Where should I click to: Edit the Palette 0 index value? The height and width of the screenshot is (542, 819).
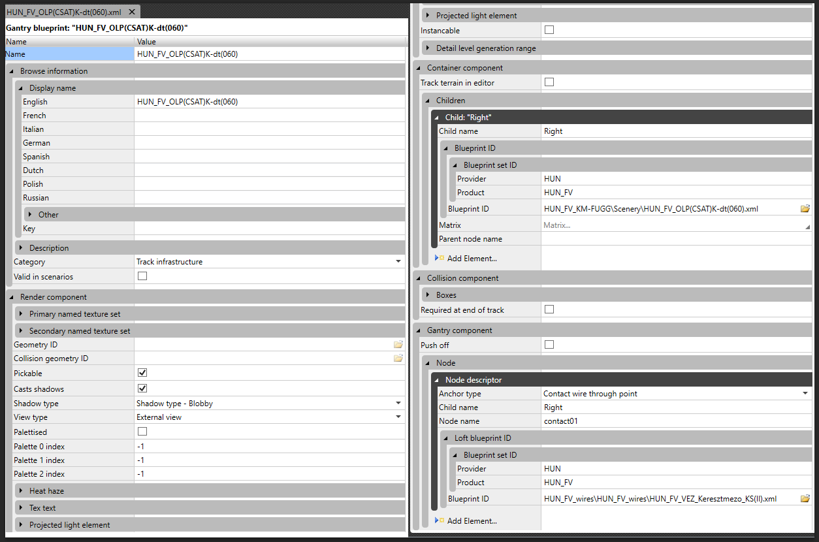coord(270,447)
